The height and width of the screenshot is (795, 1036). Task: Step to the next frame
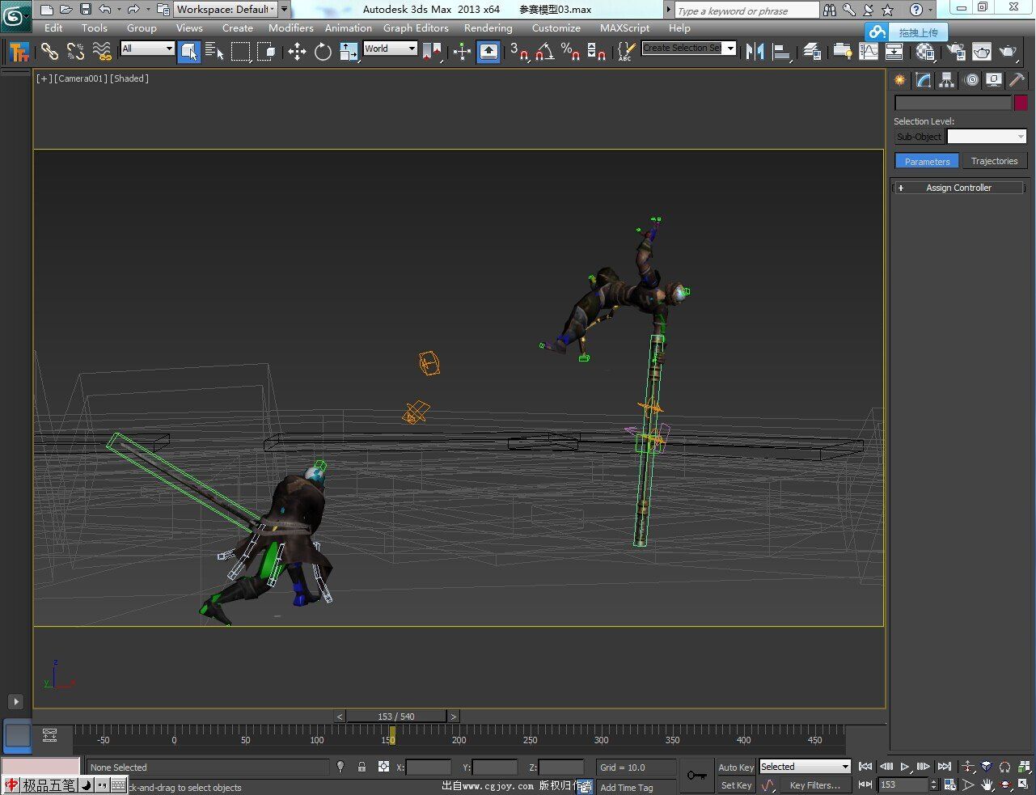[924, 767]
